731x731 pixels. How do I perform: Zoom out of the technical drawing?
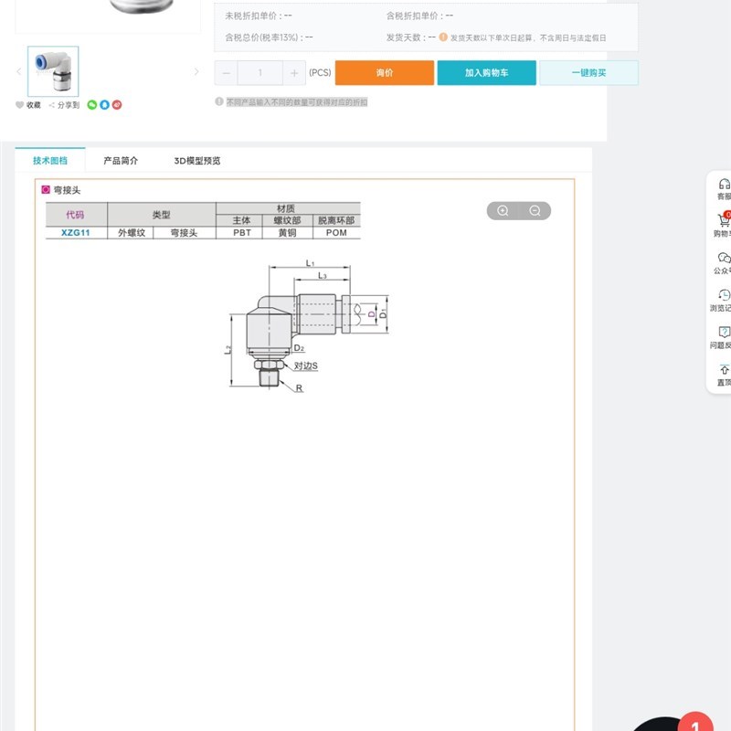click(535, 209)
